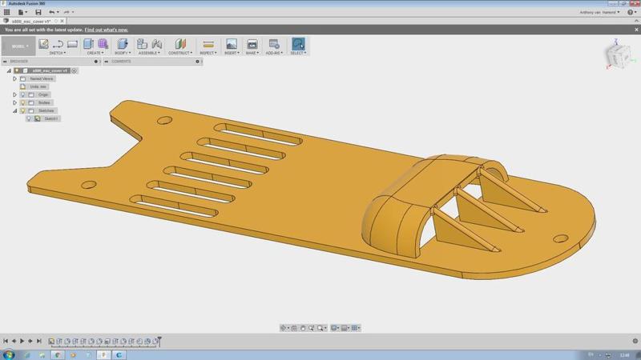Click the Inspect measure icon
This screenshot has height=360, width=641.
tap(208, 44)
